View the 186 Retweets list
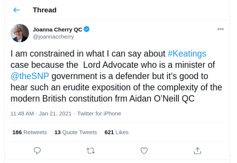The width and height of the screenshot is (237, 163). [x=30, y=132]
